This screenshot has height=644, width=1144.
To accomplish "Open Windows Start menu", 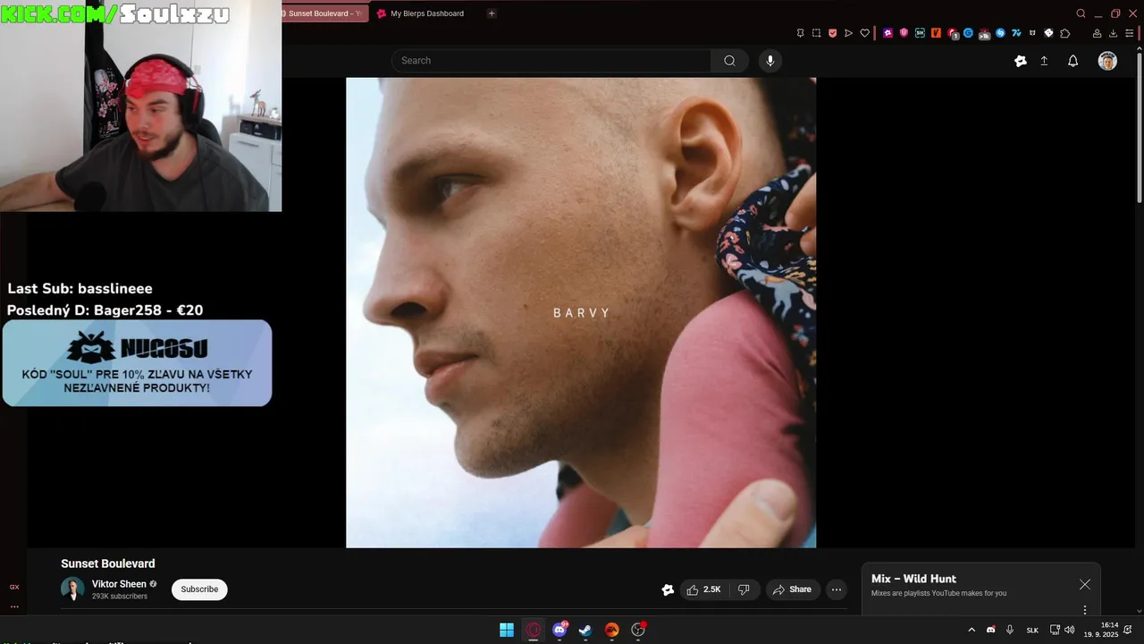I will point(507,630).
